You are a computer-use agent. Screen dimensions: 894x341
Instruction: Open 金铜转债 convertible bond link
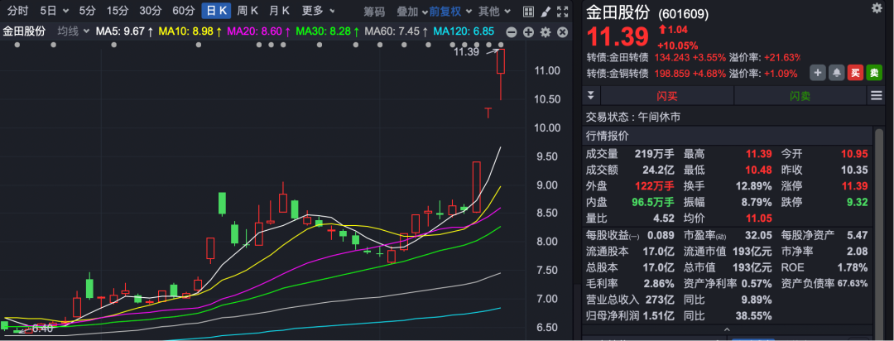618,74
